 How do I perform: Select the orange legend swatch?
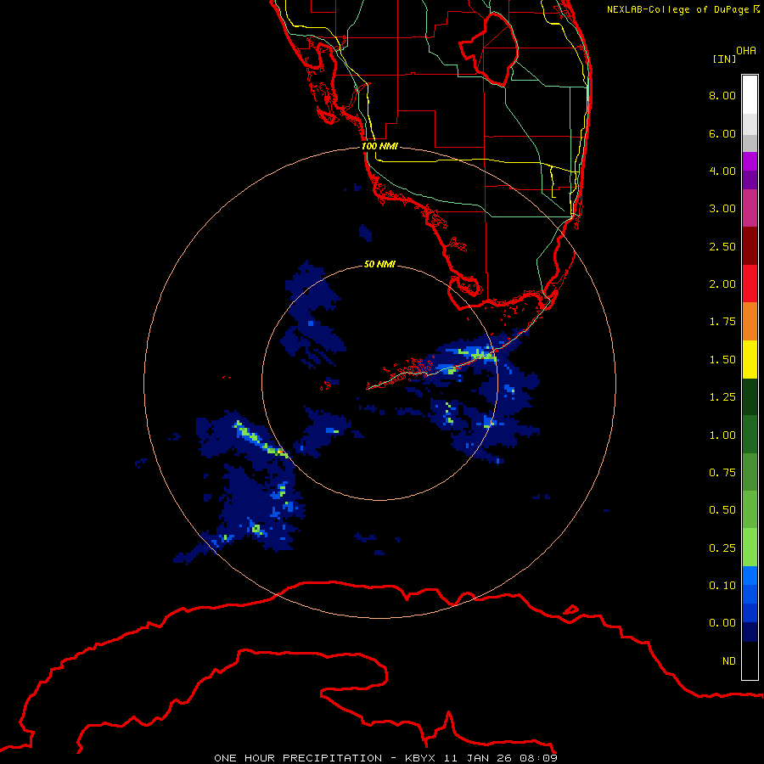(x=750, y=322)
